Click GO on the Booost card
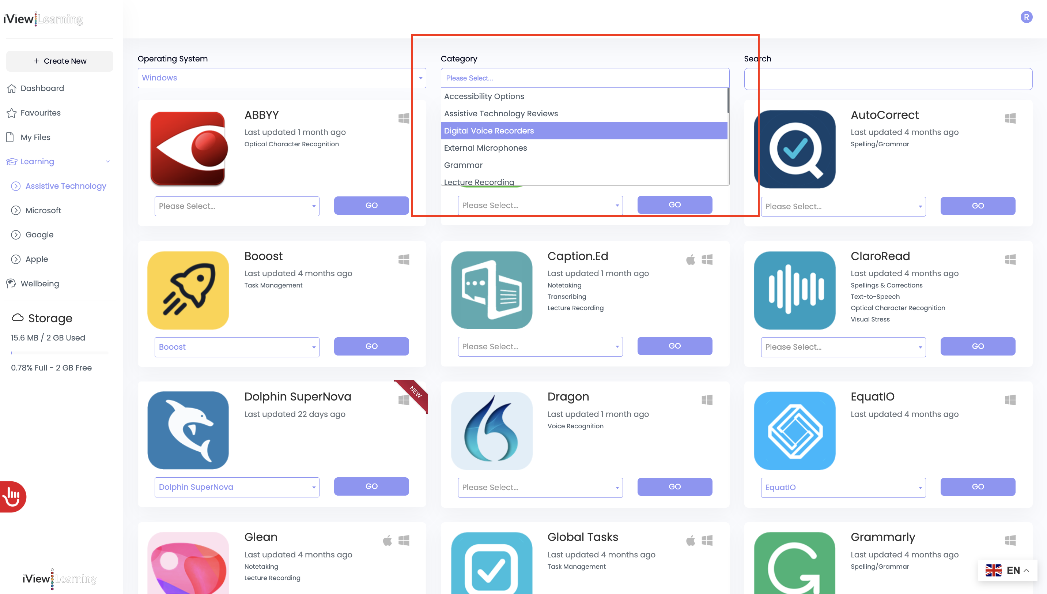Viewport: 1047px width, 594px height. [371, 346]
